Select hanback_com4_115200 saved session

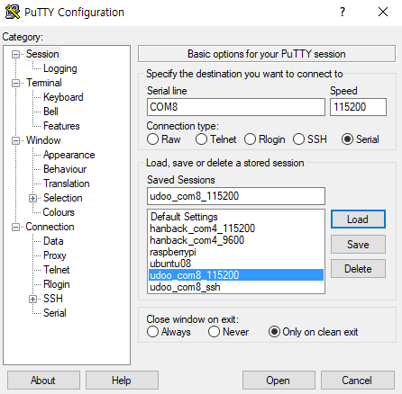[236, 228]
